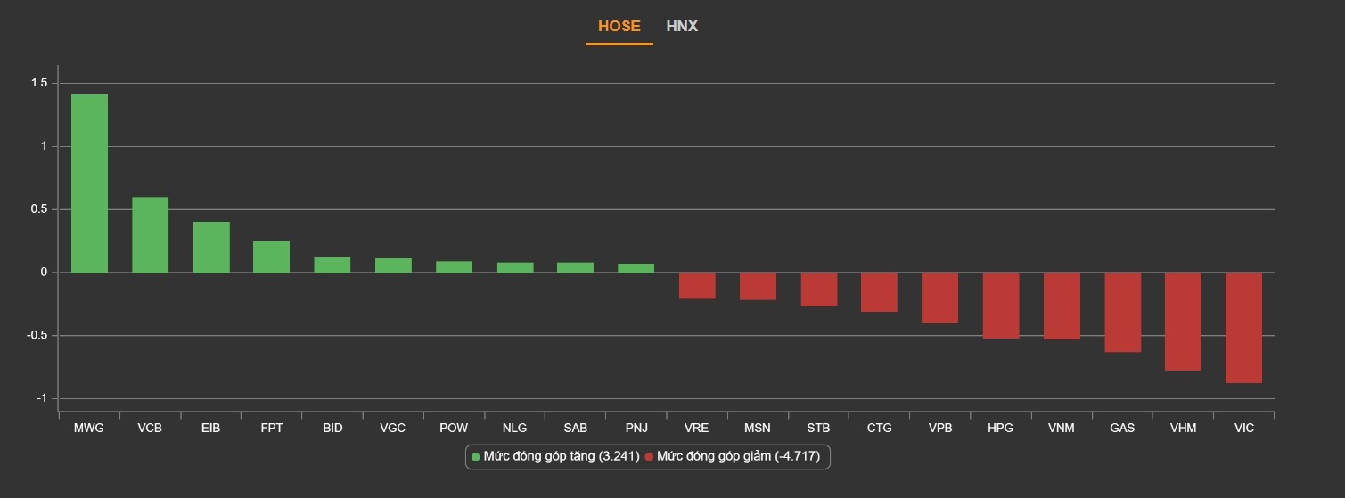
Task: Click the VRE red bar
Action: point(697,285)
